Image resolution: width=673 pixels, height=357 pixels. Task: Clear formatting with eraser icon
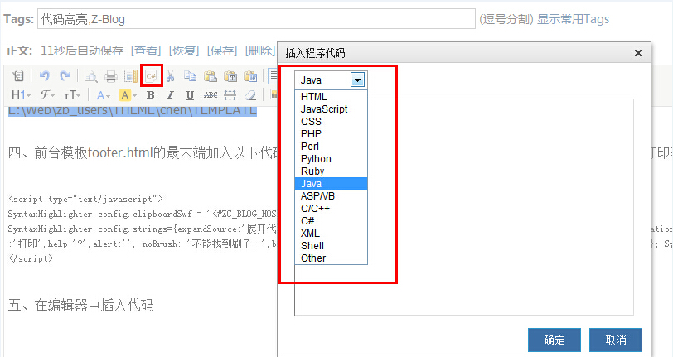250,94
